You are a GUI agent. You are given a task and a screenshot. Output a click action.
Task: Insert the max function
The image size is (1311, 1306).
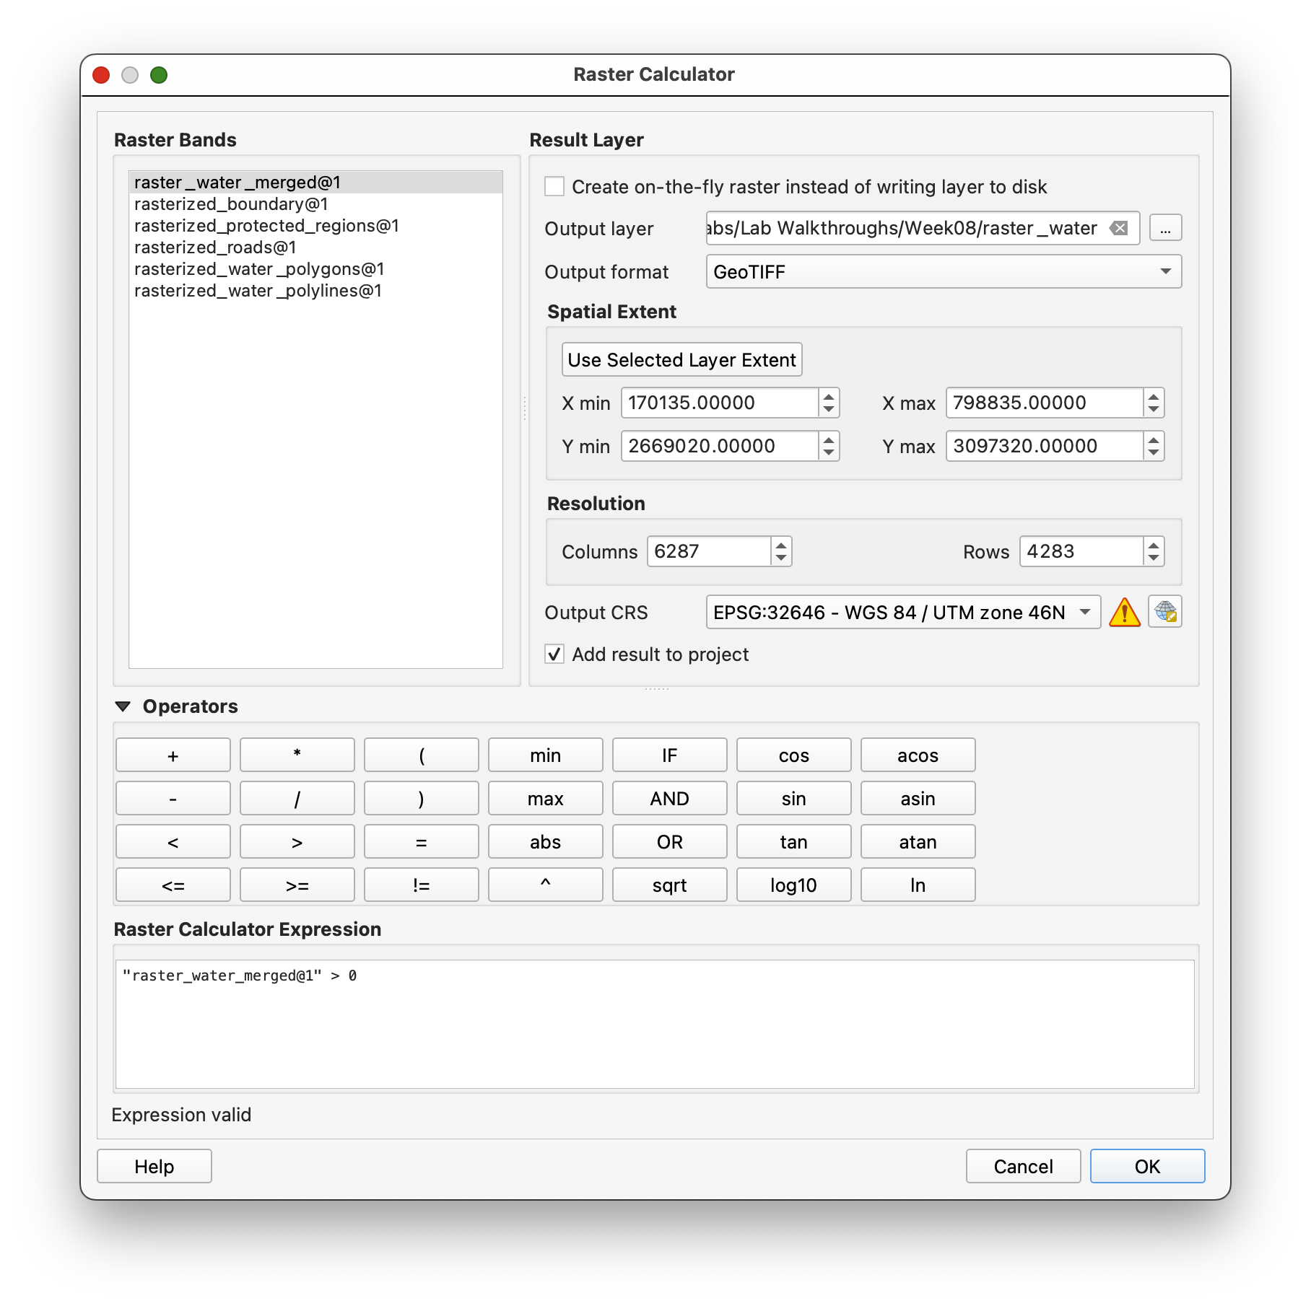(x=546, y=799)
